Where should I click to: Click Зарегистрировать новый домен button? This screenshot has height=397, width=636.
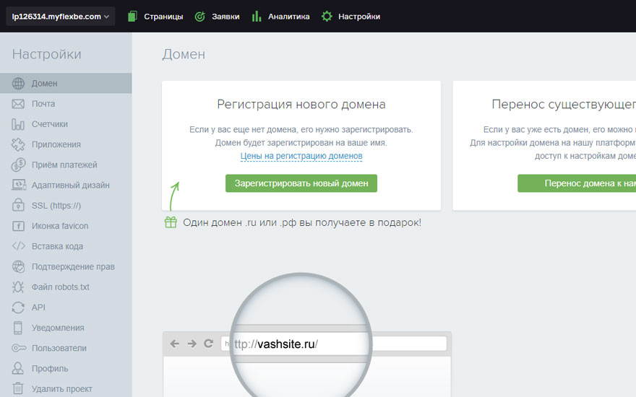[301, 183]
